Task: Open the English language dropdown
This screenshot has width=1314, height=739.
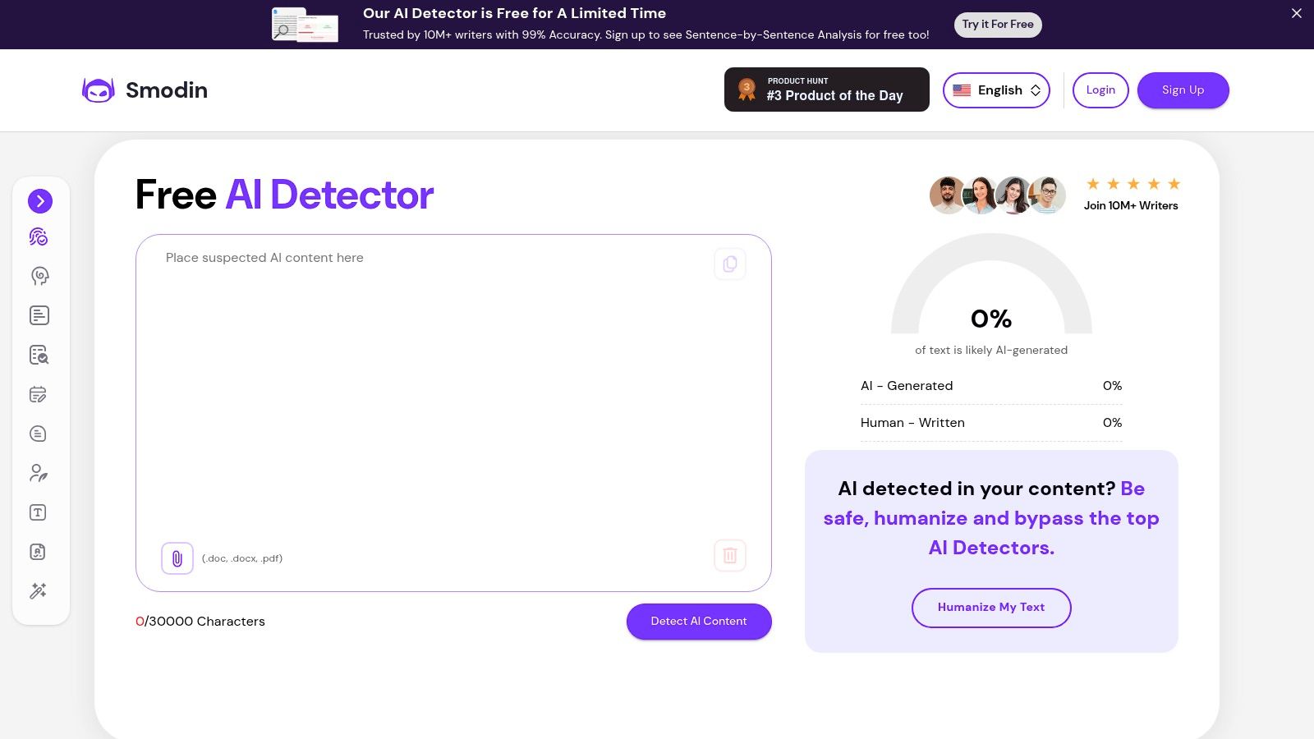Action: pyautogui.click(x=996, y=90)
